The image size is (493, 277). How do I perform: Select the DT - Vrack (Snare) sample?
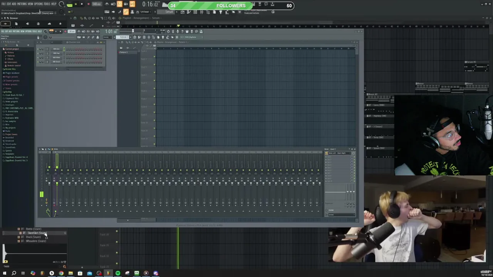click(31, 237)
